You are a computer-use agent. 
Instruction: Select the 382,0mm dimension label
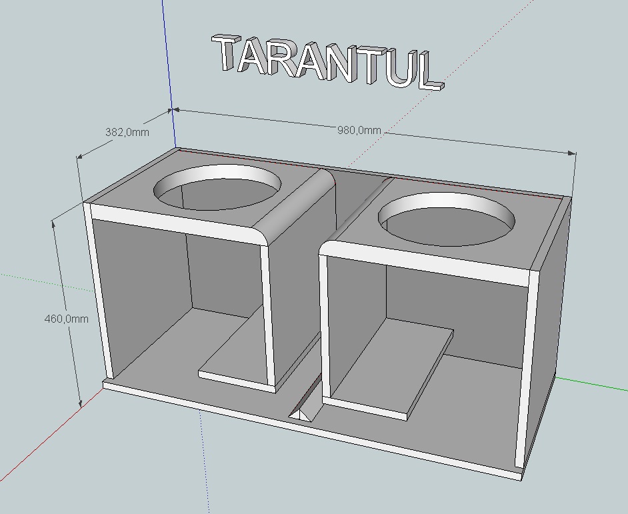tap(127, 132)
